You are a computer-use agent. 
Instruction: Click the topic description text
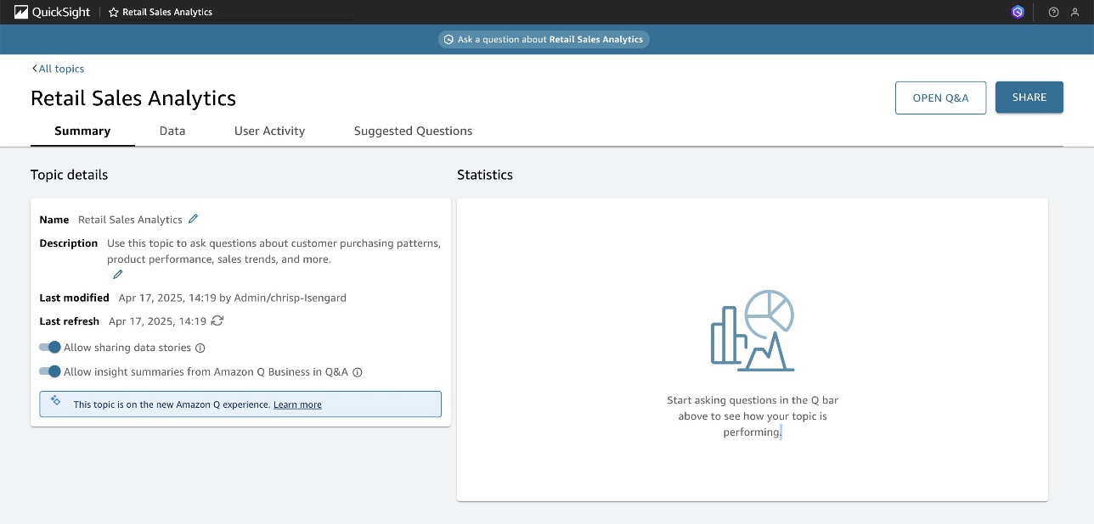coord(273,251)
